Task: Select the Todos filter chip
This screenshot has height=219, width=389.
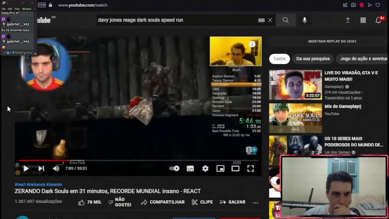Action: pyautogui.click(x=279, y=59)
